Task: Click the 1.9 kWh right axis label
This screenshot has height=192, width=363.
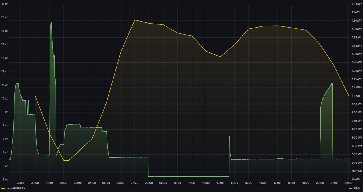Action: click(x=357, y=21)
